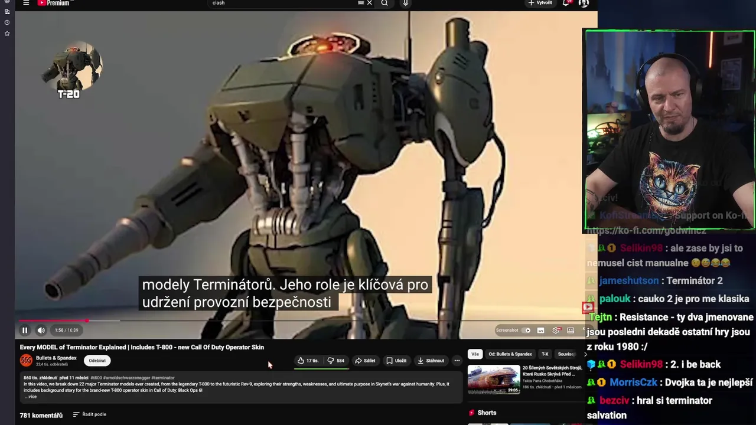Open more actions three-dot menu
756x425 pixels.
tap(457, 361)
